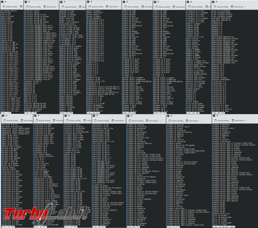Open Nuova scheda in the archcraft list window
This screenshot has height=228, width=258.
pos(34,7)
